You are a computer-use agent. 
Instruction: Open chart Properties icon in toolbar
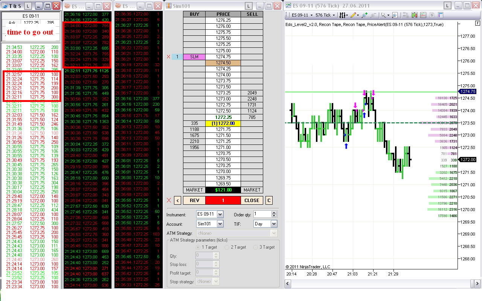[441, 15]
